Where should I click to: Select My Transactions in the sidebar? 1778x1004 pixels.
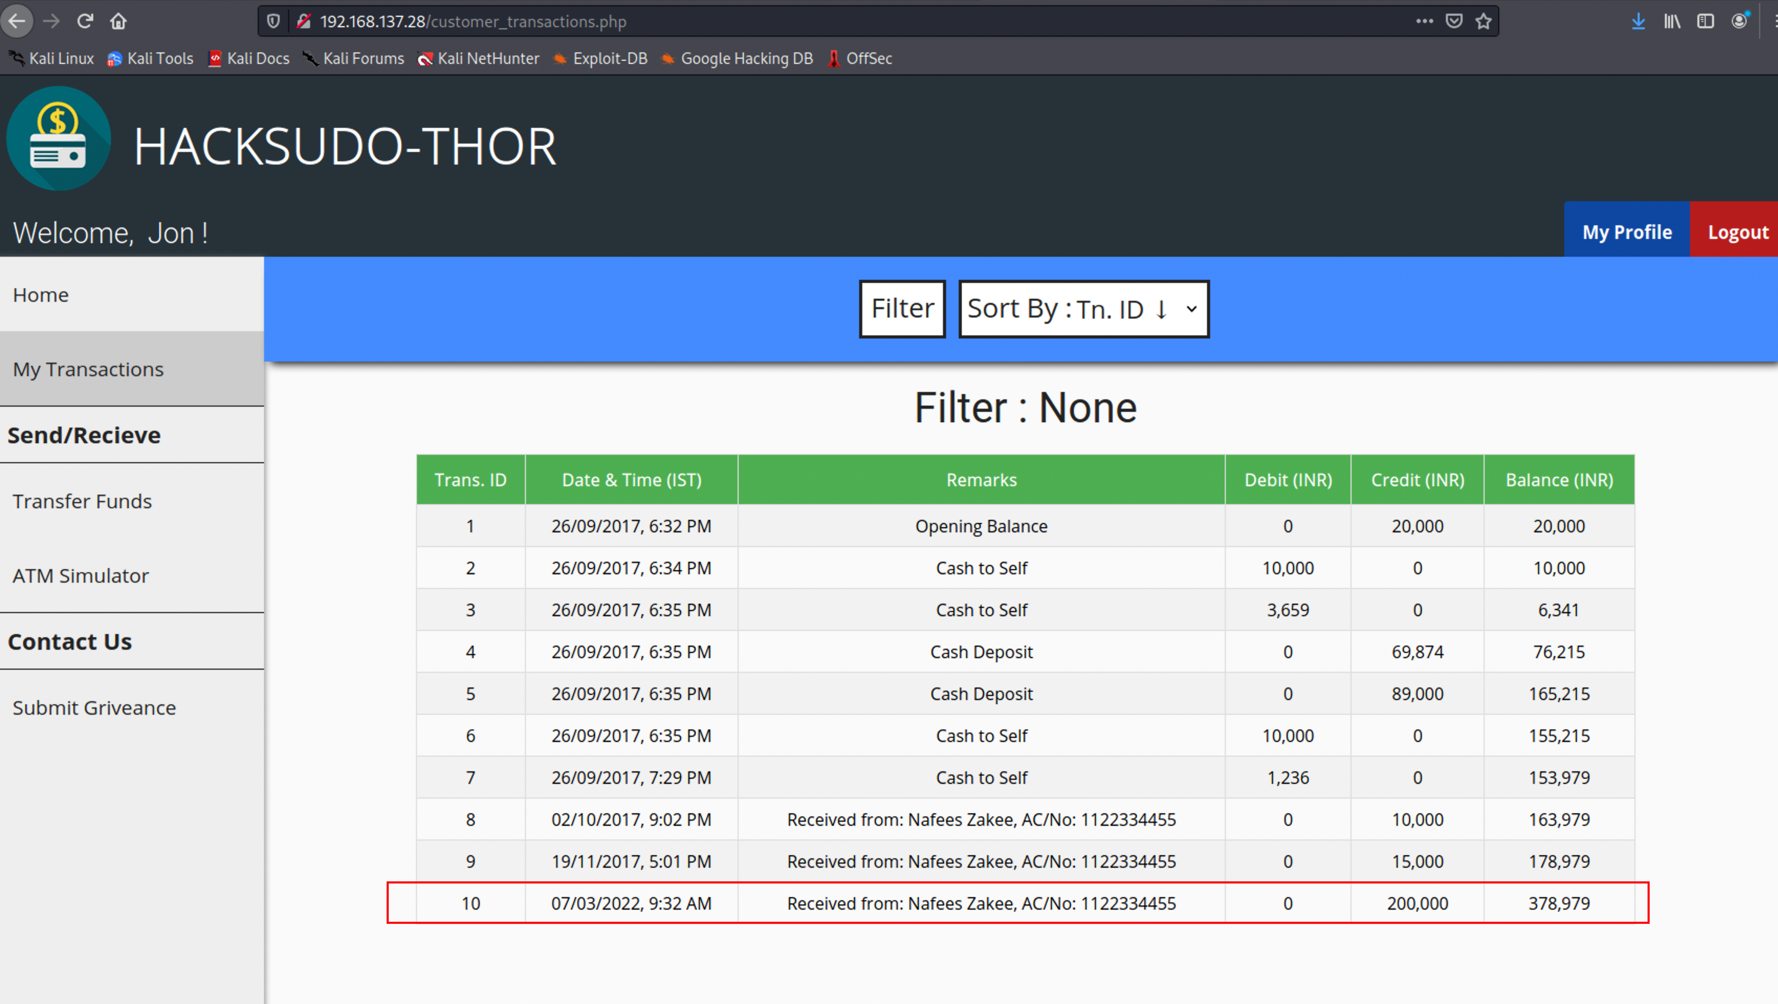(x=132, y=369)
